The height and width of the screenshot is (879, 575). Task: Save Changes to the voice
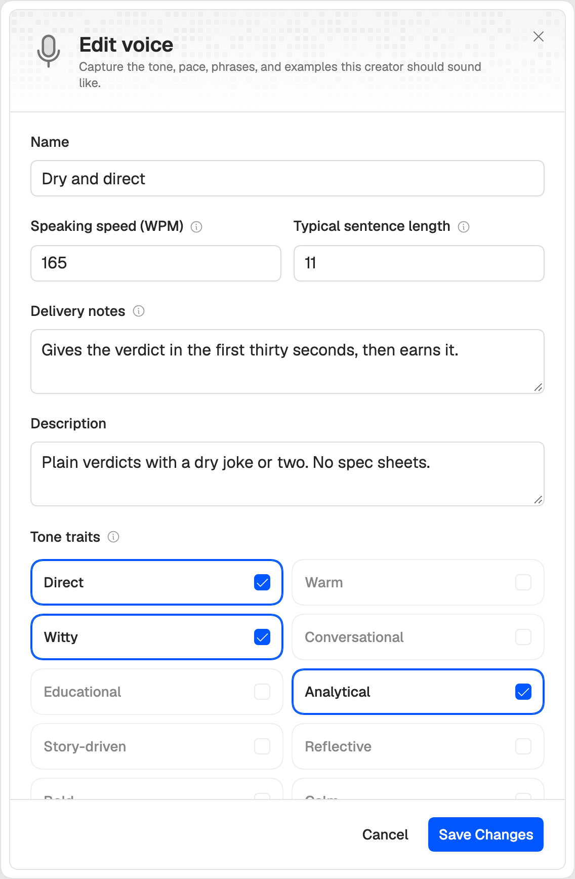[x=486, y=834]
